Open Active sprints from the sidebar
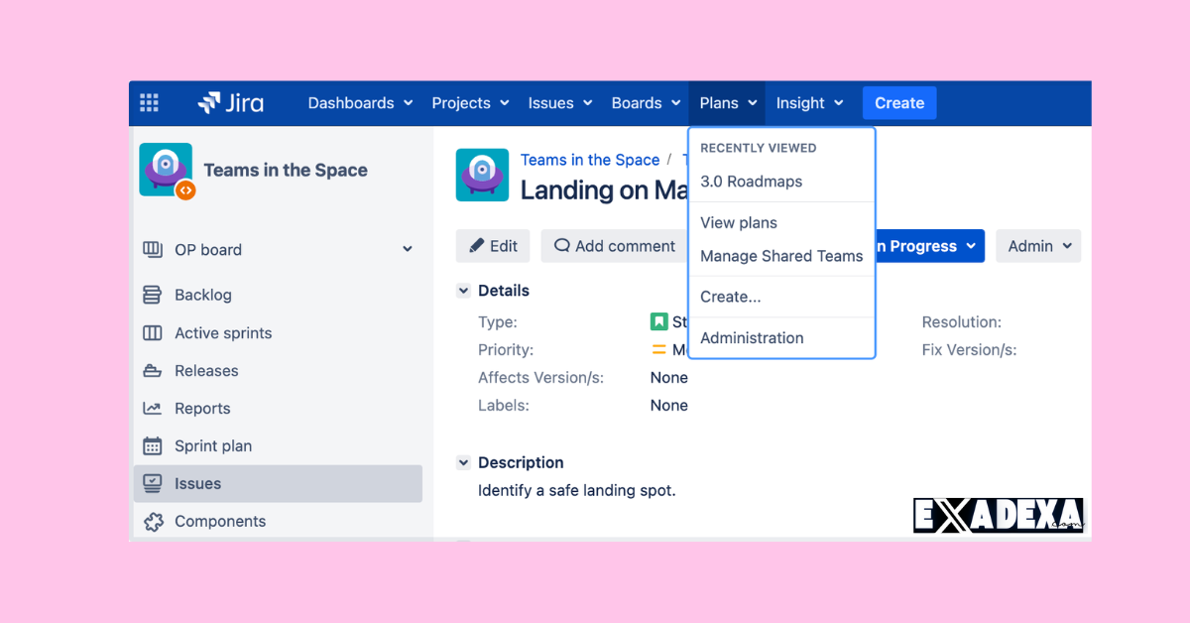1190x623 pixels. (x=153, y=332)
